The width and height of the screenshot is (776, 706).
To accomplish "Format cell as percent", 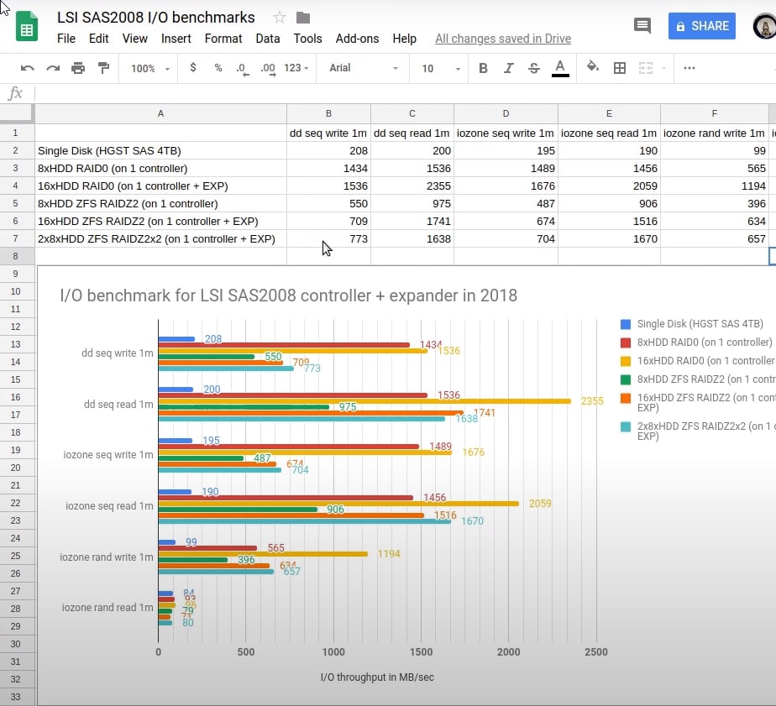I will coord(218,68).
